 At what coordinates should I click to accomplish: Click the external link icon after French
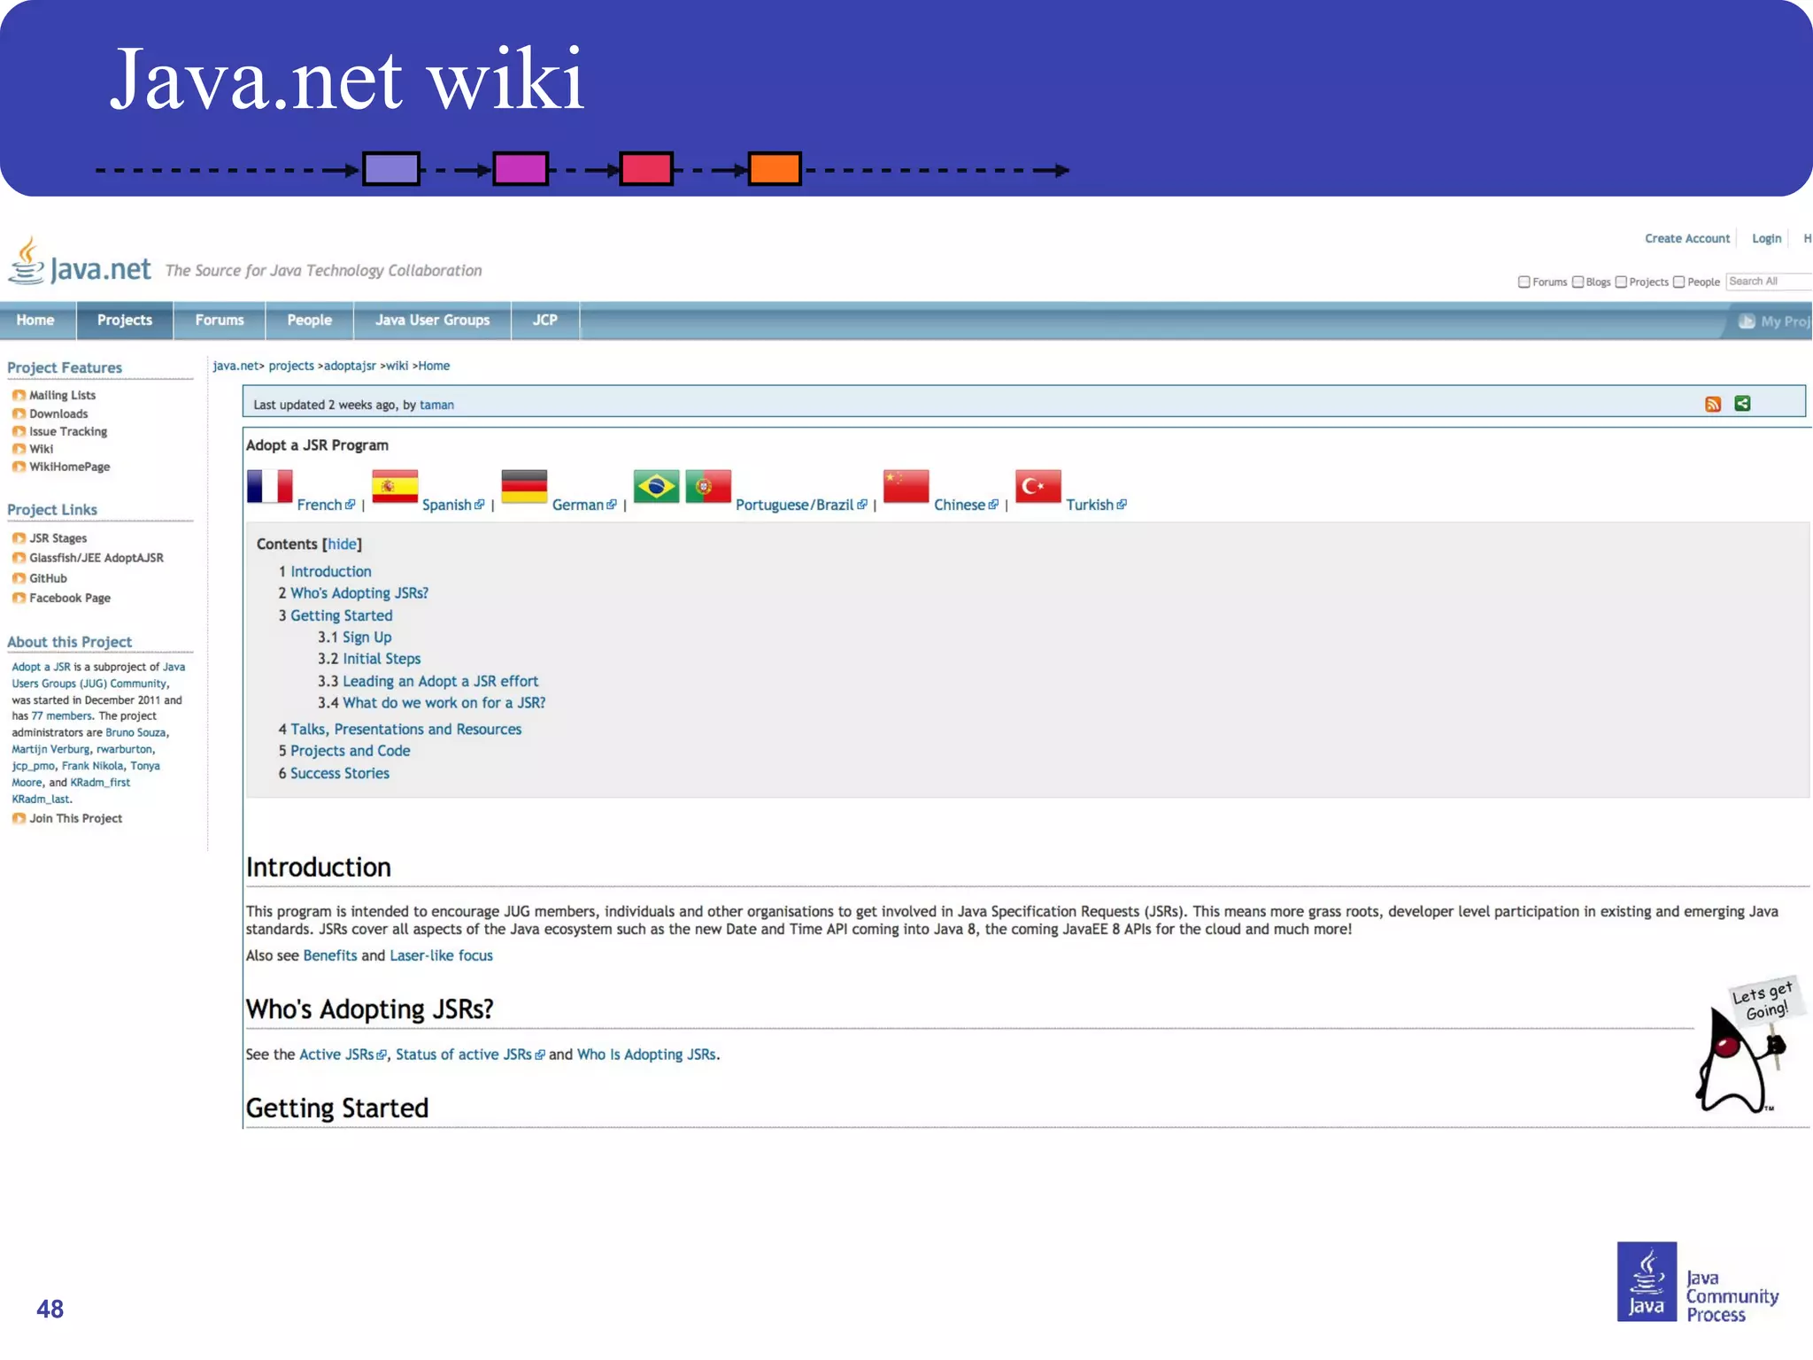[x=351, y=505]
